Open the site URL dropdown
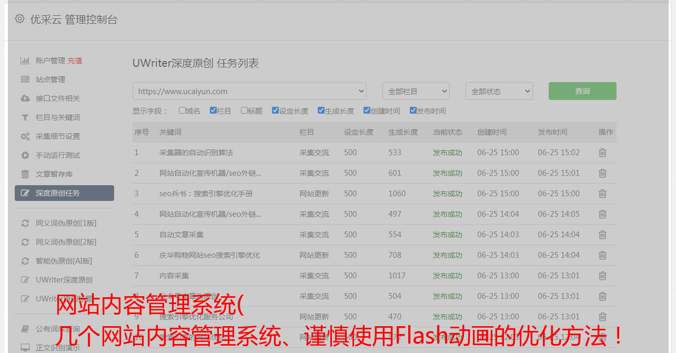 point(249,91)
